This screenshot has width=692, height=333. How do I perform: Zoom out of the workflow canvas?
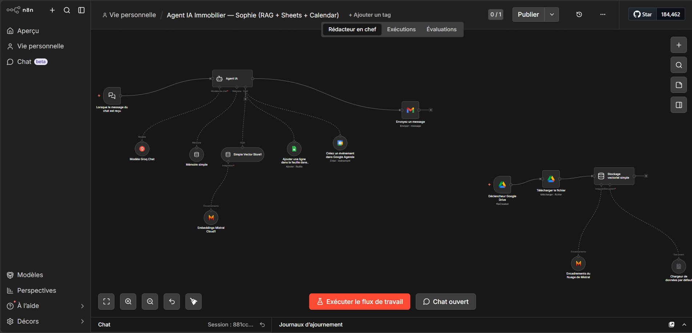tap(150, 301)
